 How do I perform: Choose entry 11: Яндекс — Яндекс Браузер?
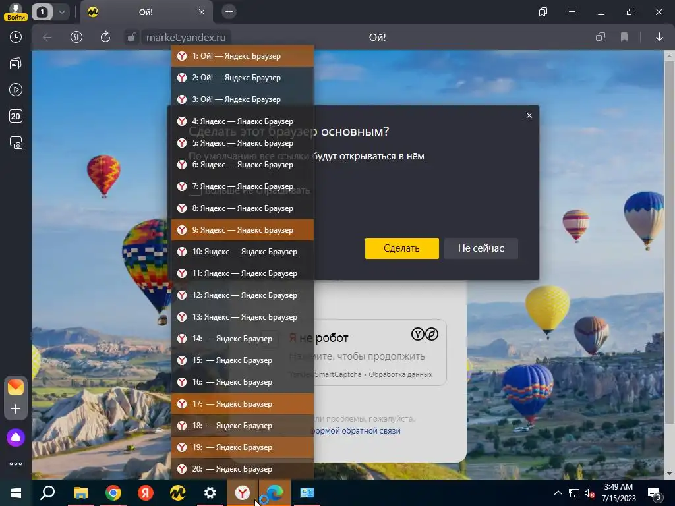coord(243,273)
